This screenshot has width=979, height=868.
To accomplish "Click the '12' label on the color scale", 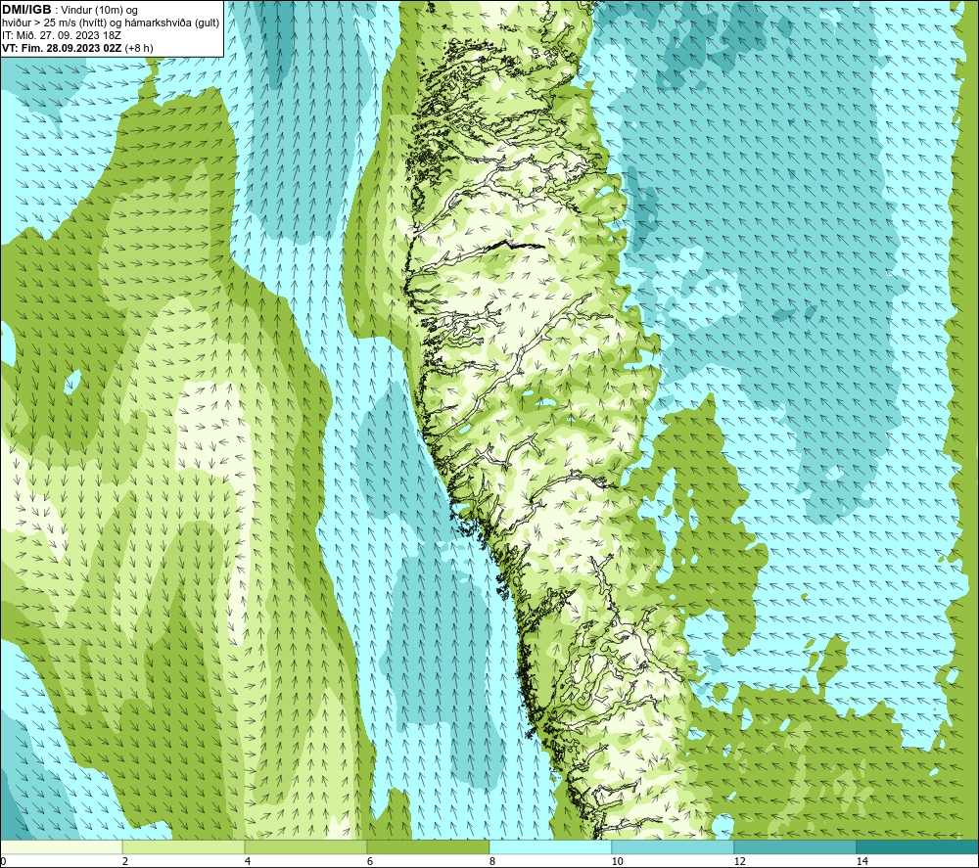I will (x=740, y=861).
